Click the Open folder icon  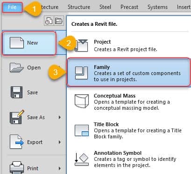[17, 68]
